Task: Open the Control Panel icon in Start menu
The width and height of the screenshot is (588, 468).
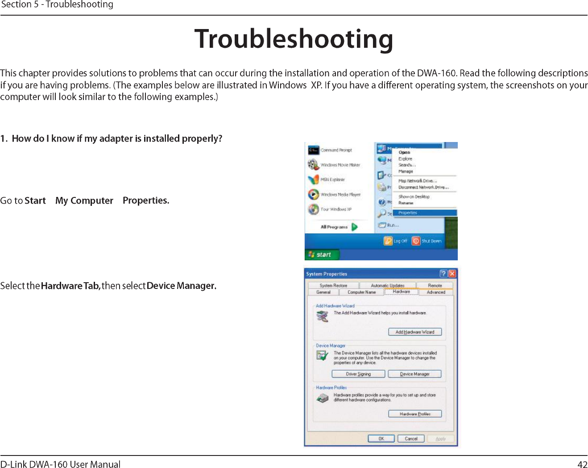Action: tap(381, 175)
